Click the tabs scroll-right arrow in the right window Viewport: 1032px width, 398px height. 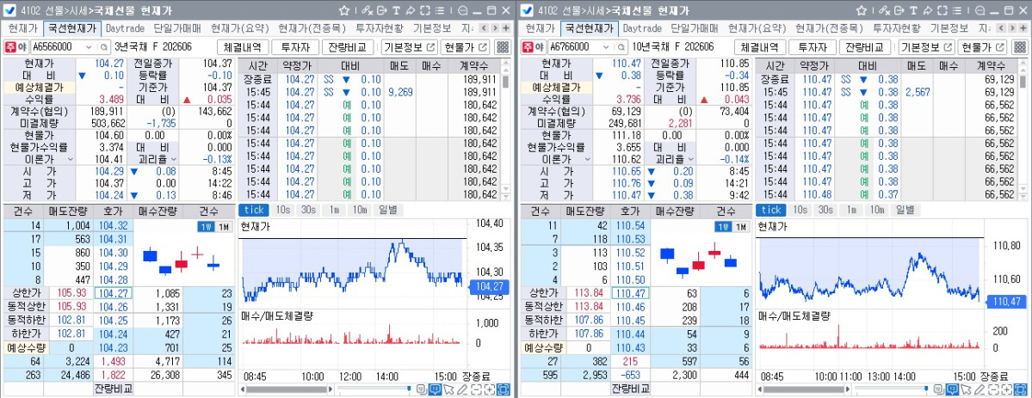pos(1011,28)
